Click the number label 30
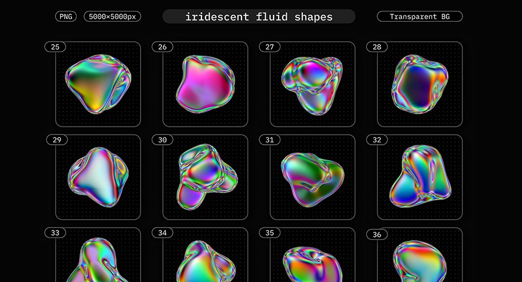Viewport: 522px width, 282px height. 163,140
